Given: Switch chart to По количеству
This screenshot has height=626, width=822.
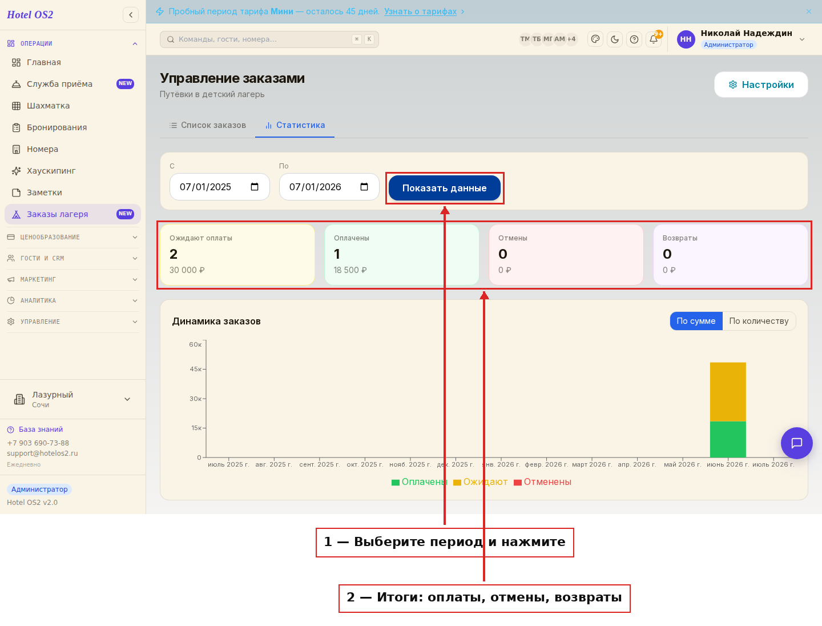Looking at the screenshot, I should [759, 321].
